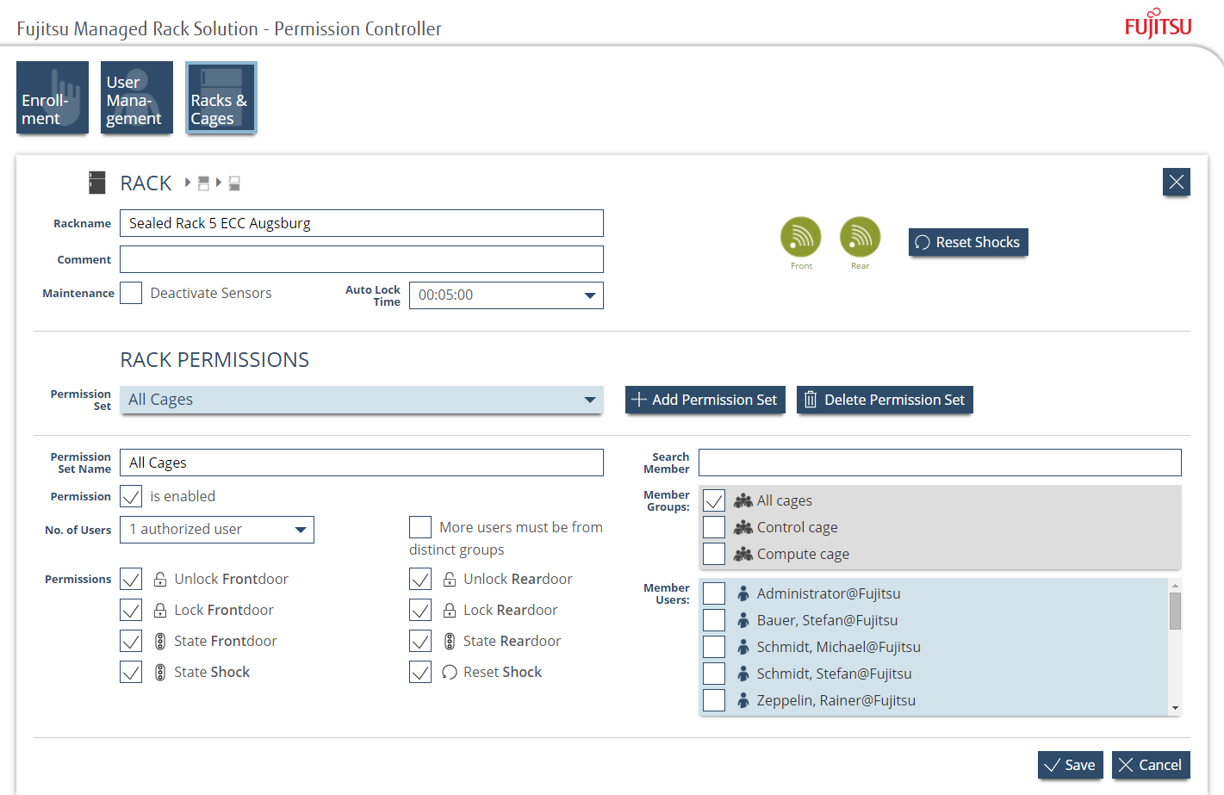This screenshot has width=1224, height=795.
Task: Open the User Management tile
Action: pos(137,97)
